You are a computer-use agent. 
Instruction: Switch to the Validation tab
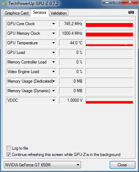point(58,13)
